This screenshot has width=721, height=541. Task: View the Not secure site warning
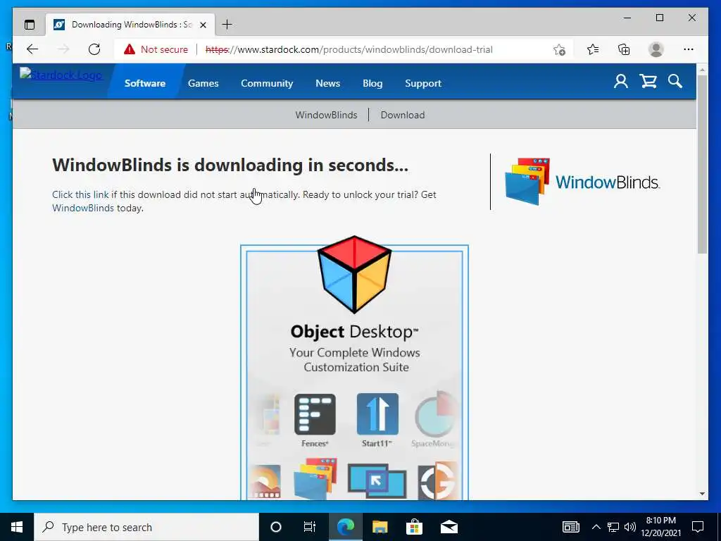[x=156, y=49]
